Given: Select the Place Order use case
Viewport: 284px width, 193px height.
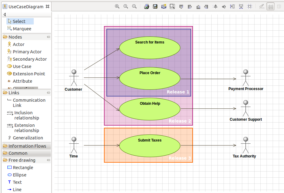Looking at the screenshot, I should pyautogui.click(x=150, y=78).
